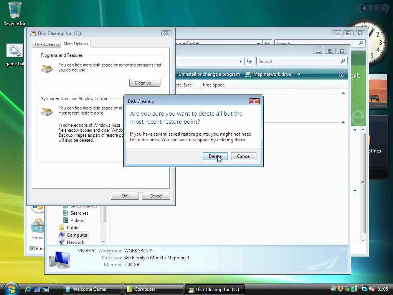Image resolution: width=393 pixels, height=295 pixels.
Task: Close the Disk Cleanup confirmation dialog
Action: pos(254,101)
